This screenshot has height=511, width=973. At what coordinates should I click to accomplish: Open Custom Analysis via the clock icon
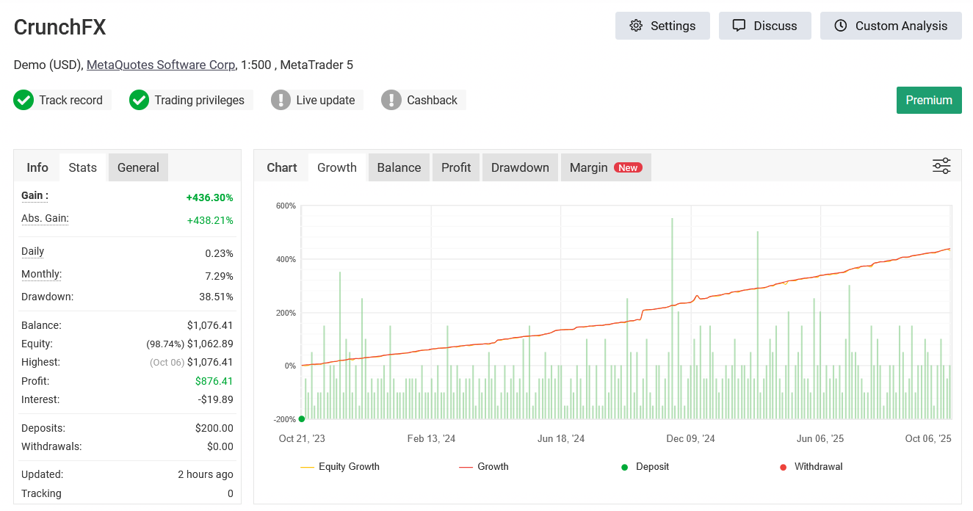pos(839,26)
